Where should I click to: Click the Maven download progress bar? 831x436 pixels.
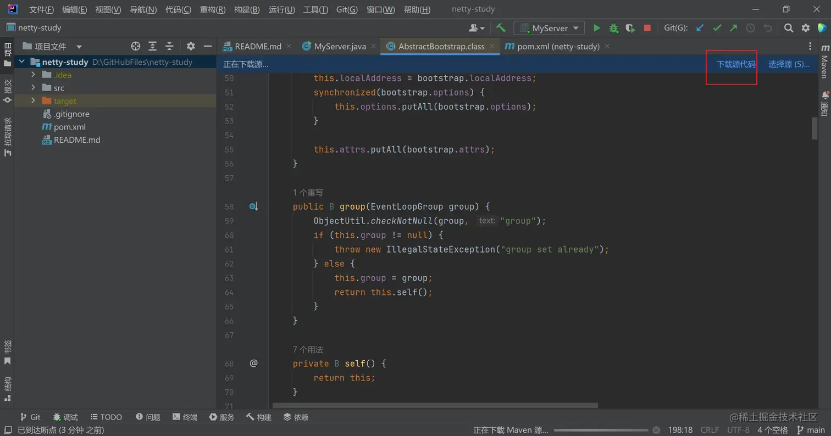pyautogui.click(x=601, y=430)
